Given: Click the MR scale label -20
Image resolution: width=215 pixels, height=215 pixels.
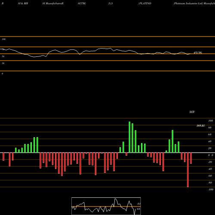Looking at the screenshot, I should click(x=210, y=162).
